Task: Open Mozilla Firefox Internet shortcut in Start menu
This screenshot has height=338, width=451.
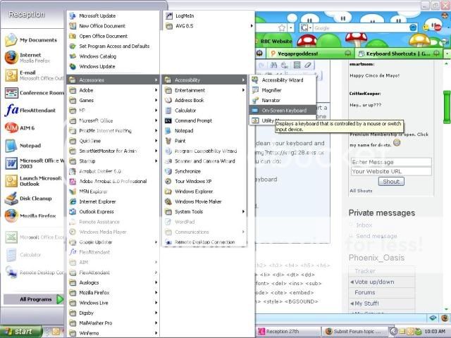Action: coord(33,58)
